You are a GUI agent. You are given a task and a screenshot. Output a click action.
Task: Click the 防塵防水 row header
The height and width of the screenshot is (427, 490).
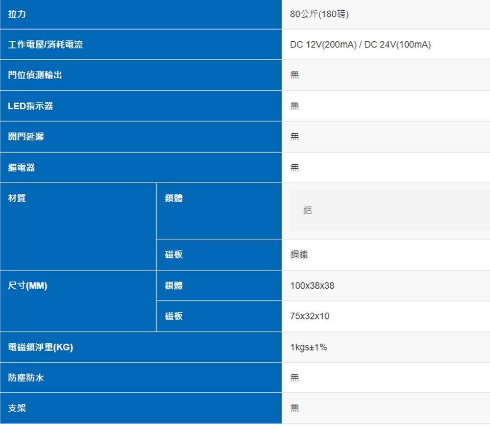pyautogui.click(x=26, y=378)
